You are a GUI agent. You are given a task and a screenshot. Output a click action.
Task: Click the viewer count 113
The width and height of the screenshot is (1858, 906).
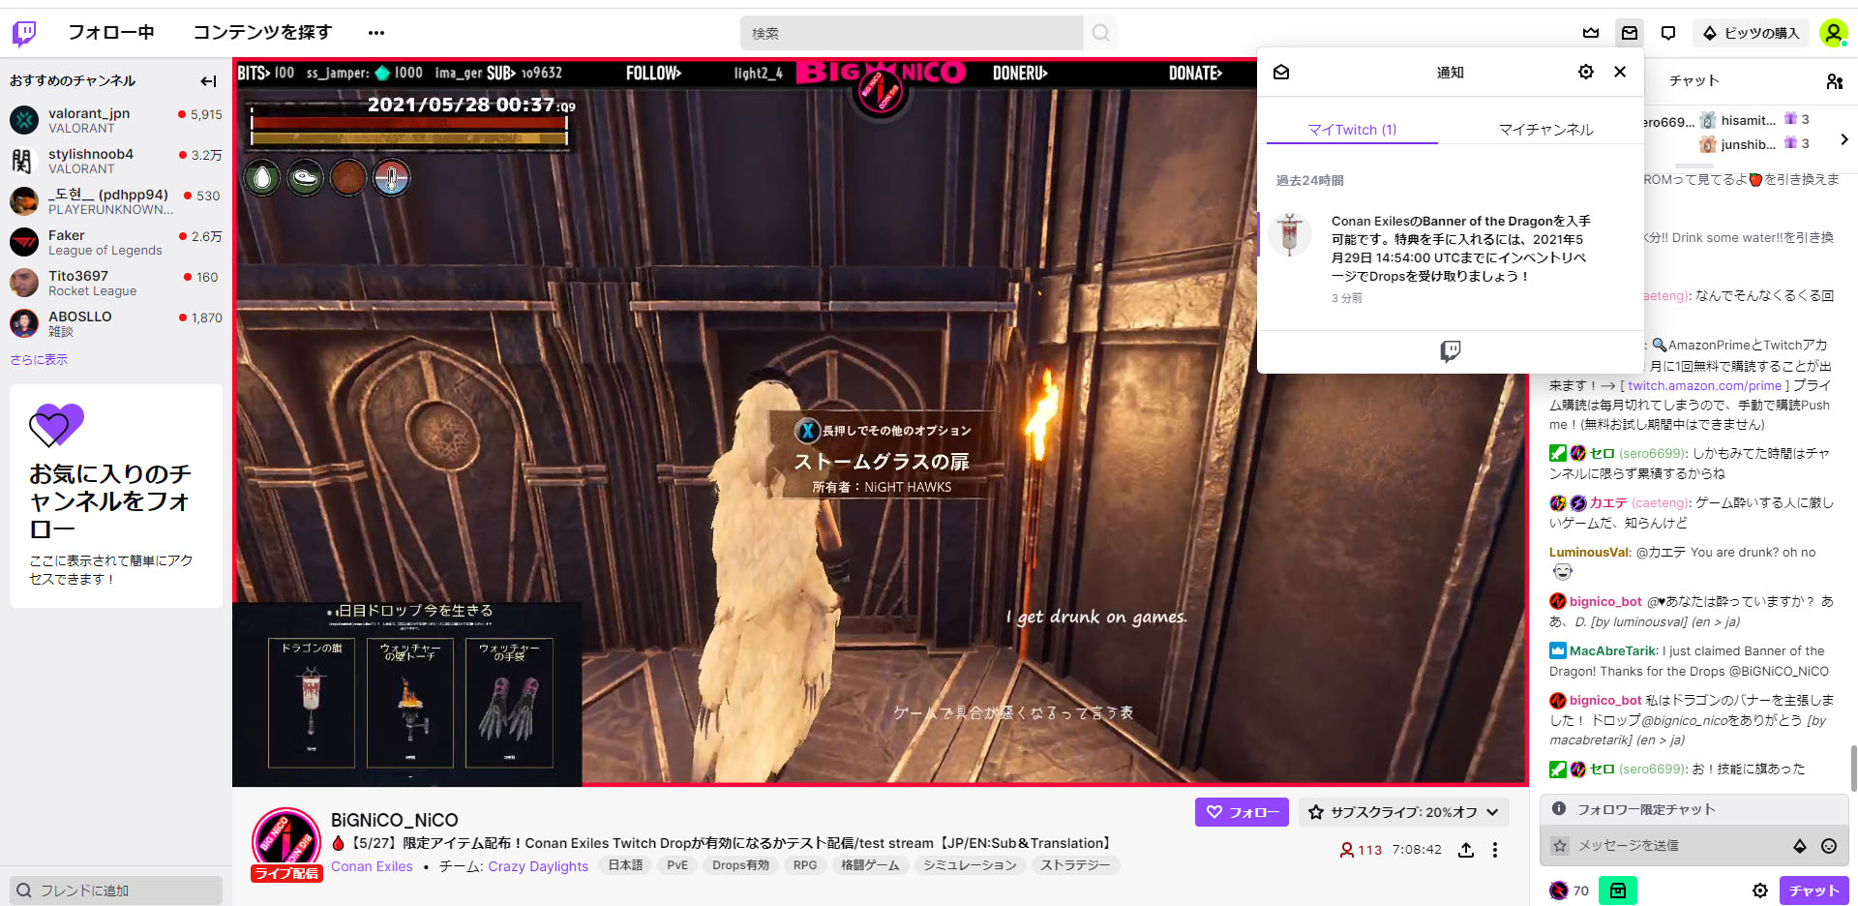[x=1361, y=850]
